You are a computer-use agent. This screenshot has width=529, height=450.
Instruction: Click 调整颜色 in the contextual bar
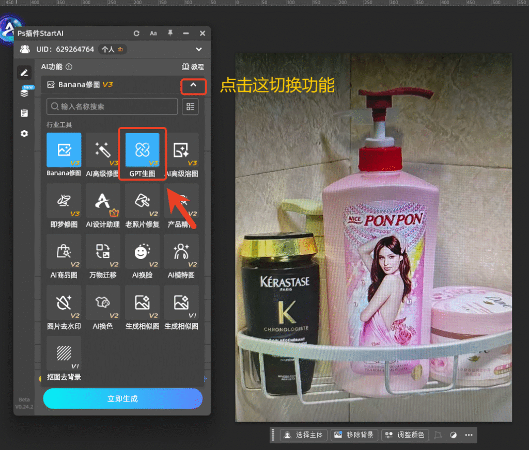point(405,435)
